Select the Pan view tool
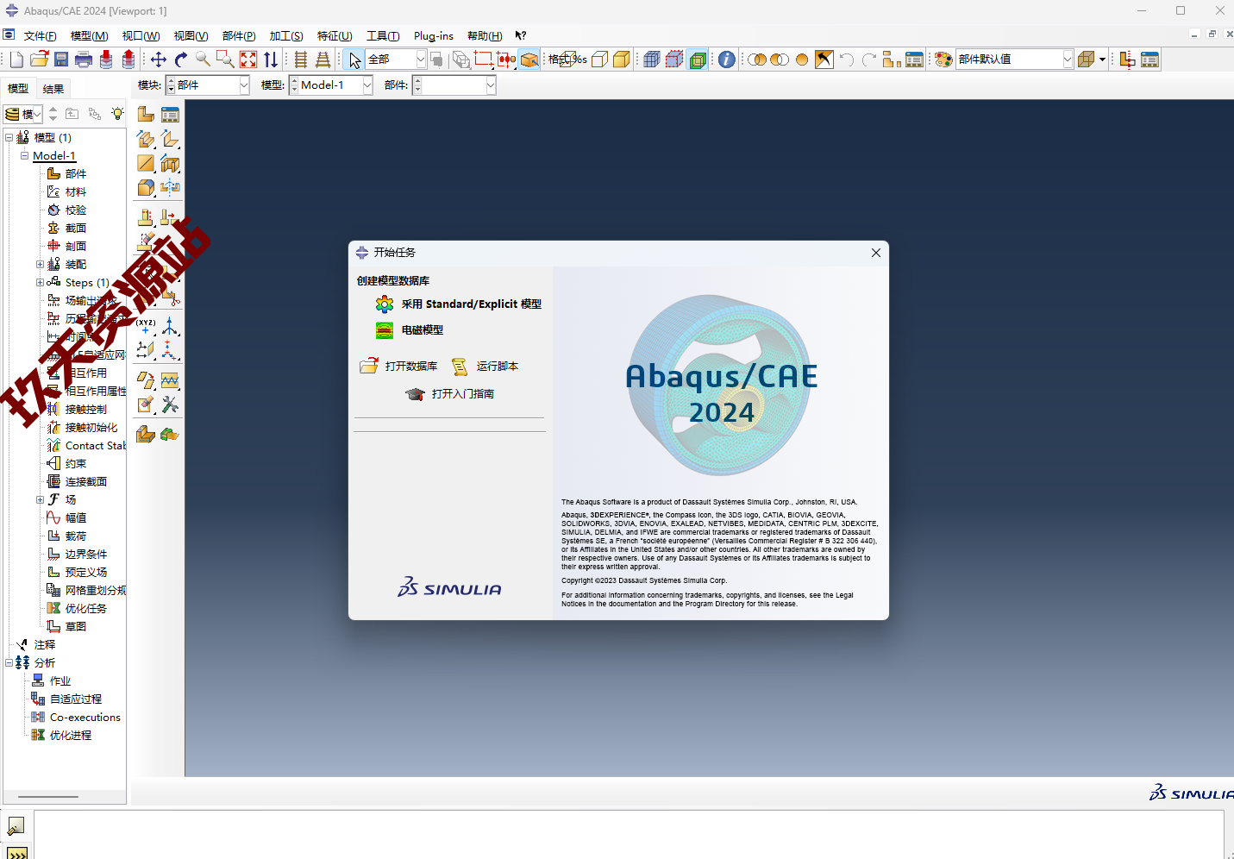The width and height of the screenshot is (1234, 859). pos(159,60)
